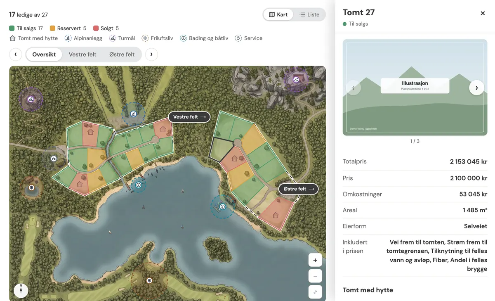Click the alpine skiing marker on the map

pyautogui.click(x=133, y=114)
